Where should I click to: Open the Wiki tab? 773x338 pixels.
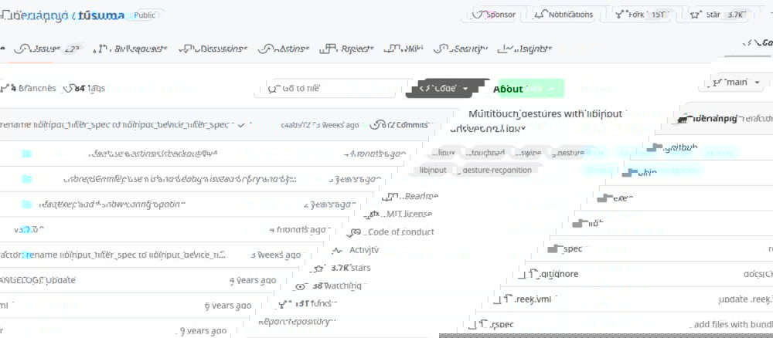tap(404, 49)
